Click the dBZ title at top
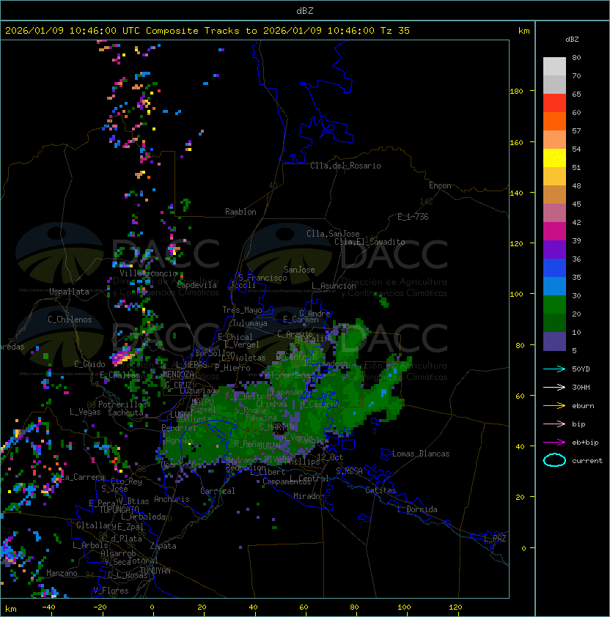Image resolution: width=610 pixels, height=617 pixels. coord(305,11)
